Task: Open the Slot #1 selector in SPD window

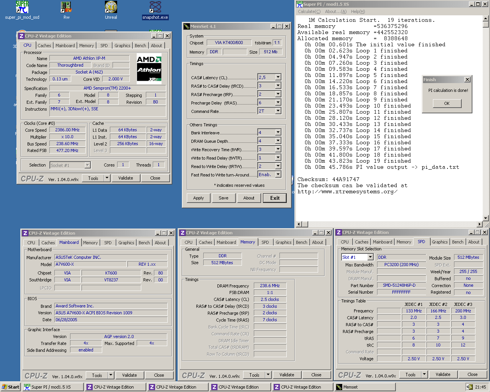Action: (370, 257)
